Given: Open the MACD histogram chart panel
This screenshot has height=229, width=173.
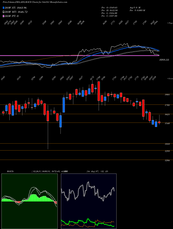Looking at the screenshot, I should 29,201.
